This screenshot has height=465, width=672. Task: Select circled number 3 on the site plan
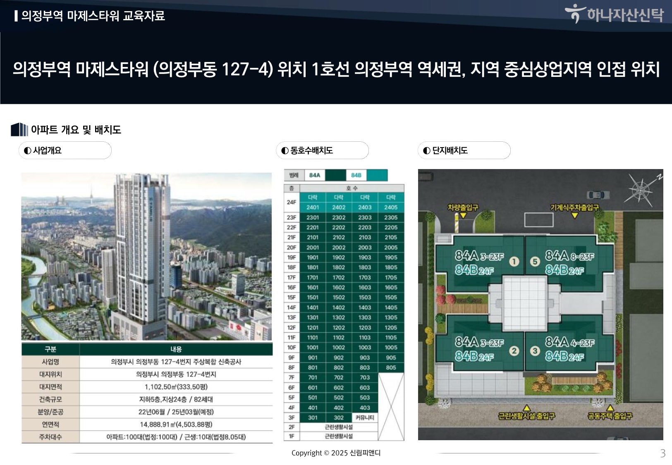click(535, 351)
